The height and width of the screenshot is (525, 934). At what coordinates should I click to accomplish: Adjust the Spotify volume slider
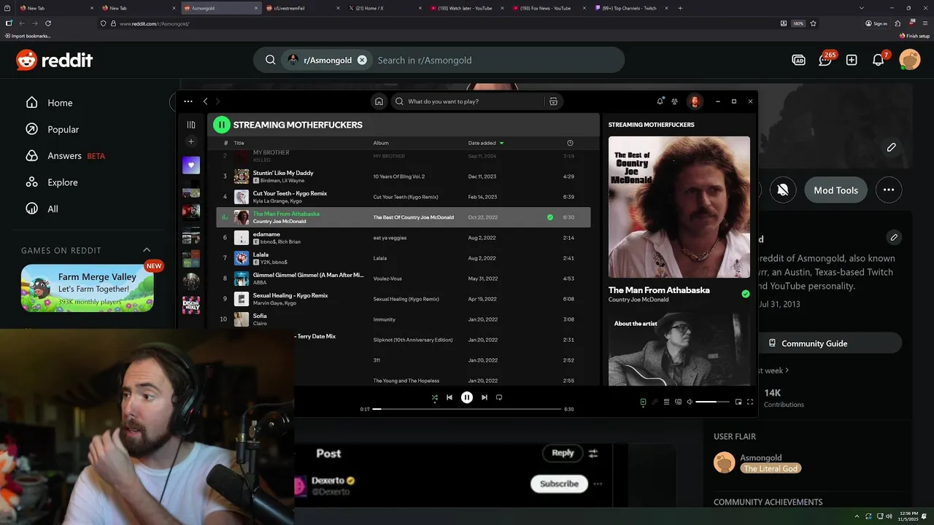tap(712, 402)
